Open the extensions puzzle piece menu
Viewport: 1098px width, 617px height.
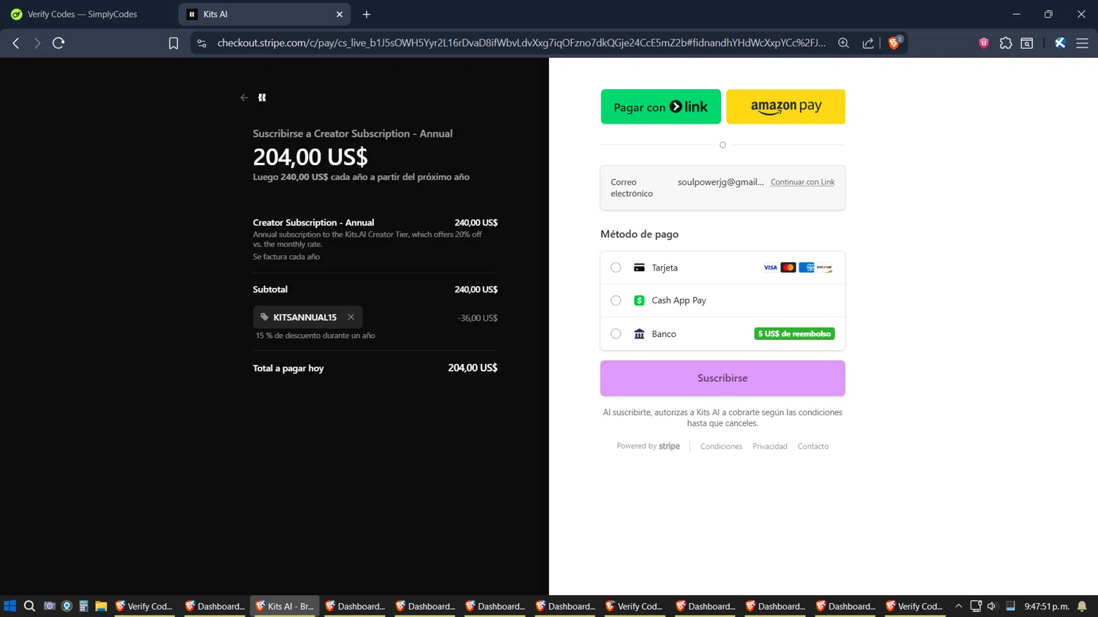(1006, 43)
